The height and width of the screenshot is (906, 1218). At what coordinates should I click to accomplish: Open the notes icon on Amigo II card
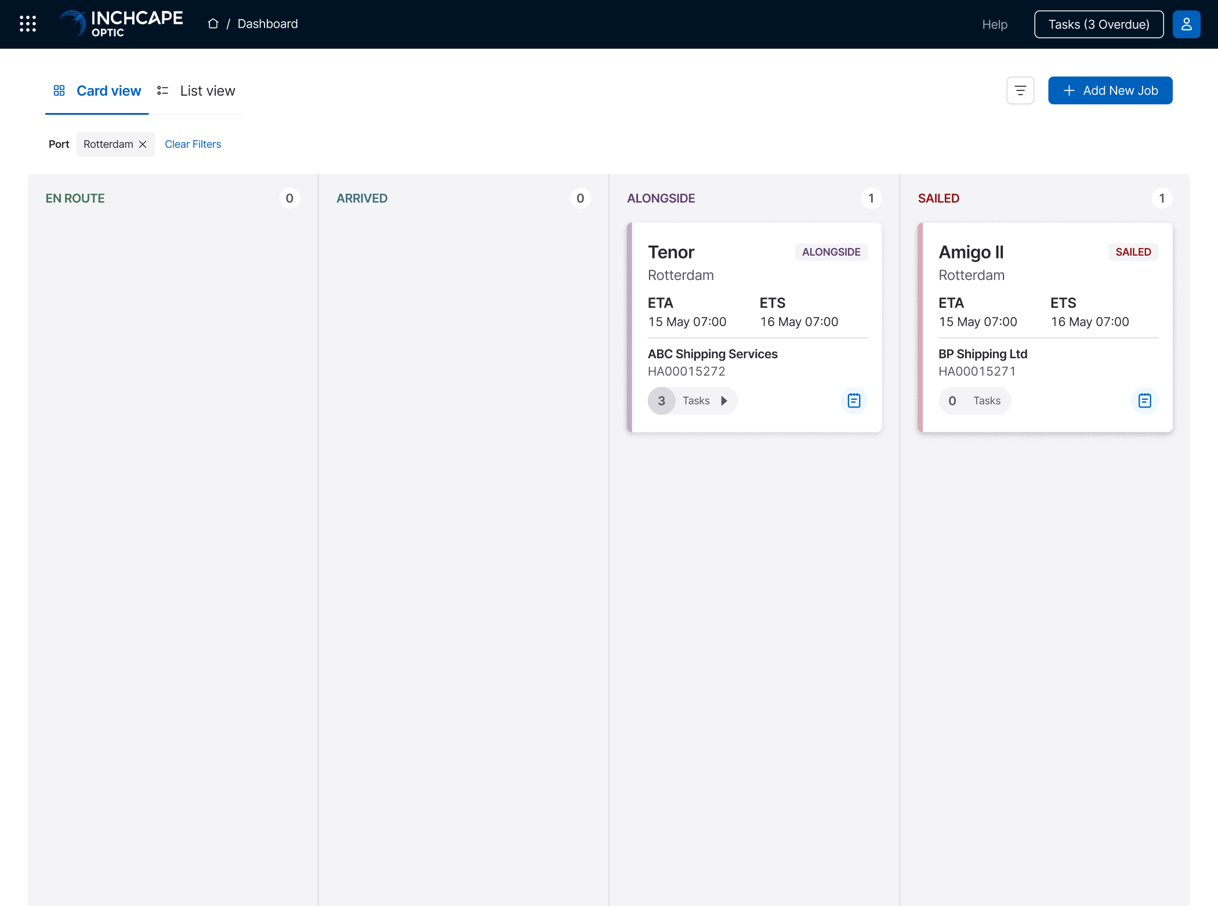pyautogui.click(x=1144, y=401)
